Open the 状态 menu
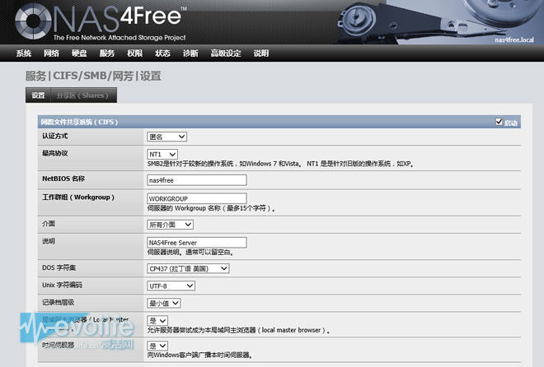The height and width of the screenshot is (367, 544). (162, 53)
